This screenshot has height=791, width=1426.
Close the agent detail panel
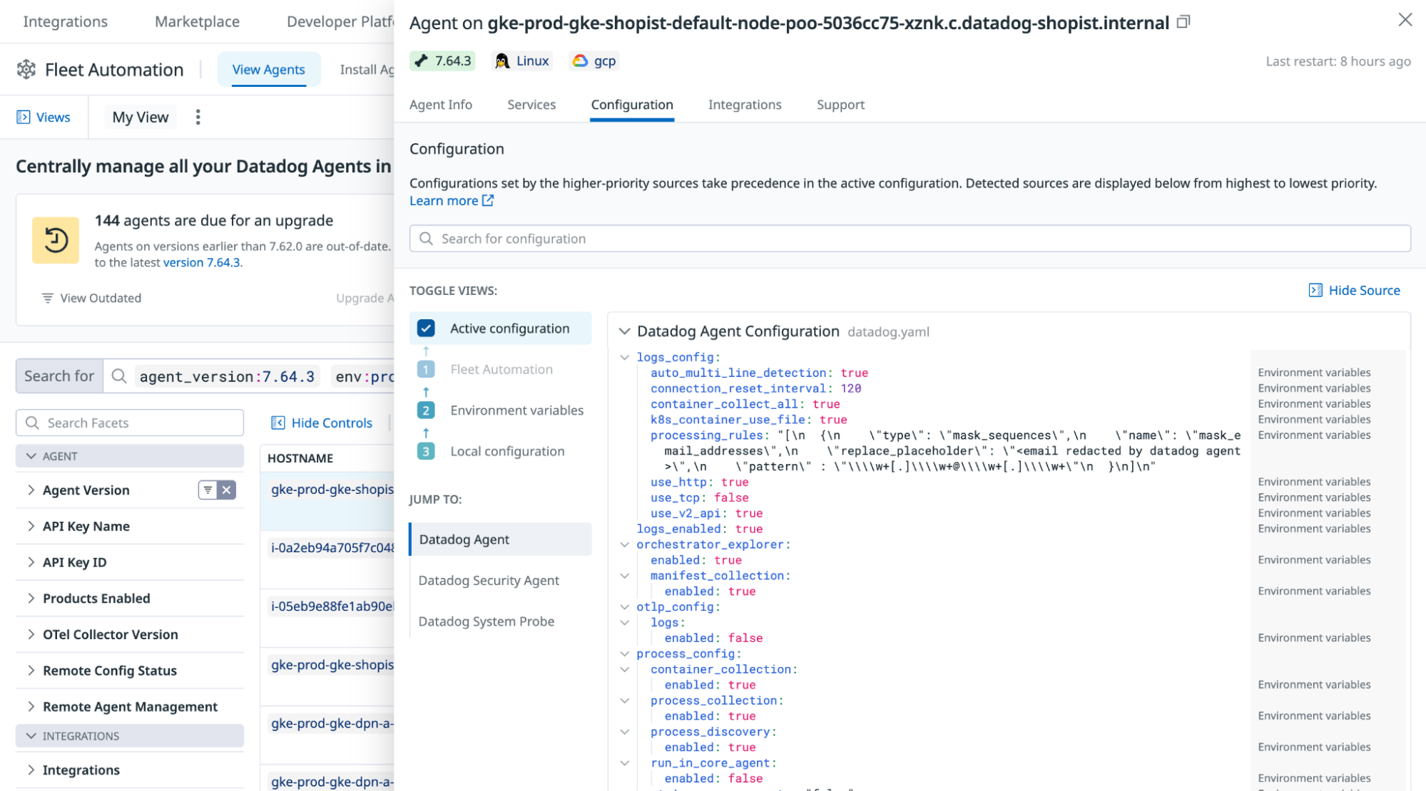click(1405, 20)
